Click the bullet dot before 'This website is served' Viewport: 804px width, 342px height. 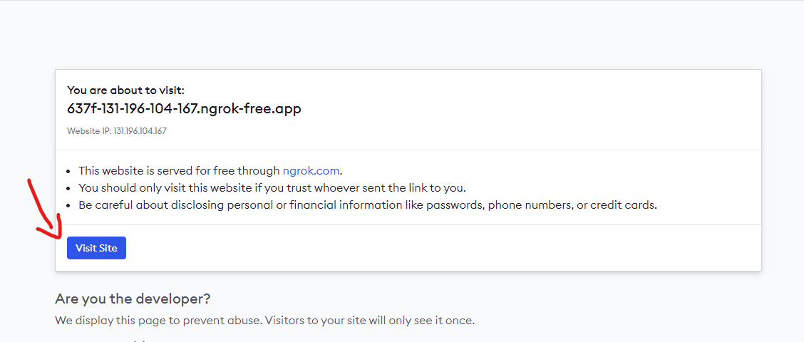[70, 171]
